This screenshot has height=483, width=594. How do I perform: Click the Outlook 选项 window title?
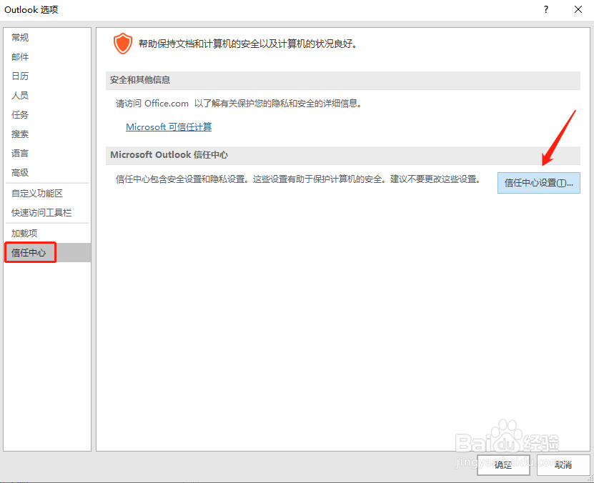click(x=31, y=9)
